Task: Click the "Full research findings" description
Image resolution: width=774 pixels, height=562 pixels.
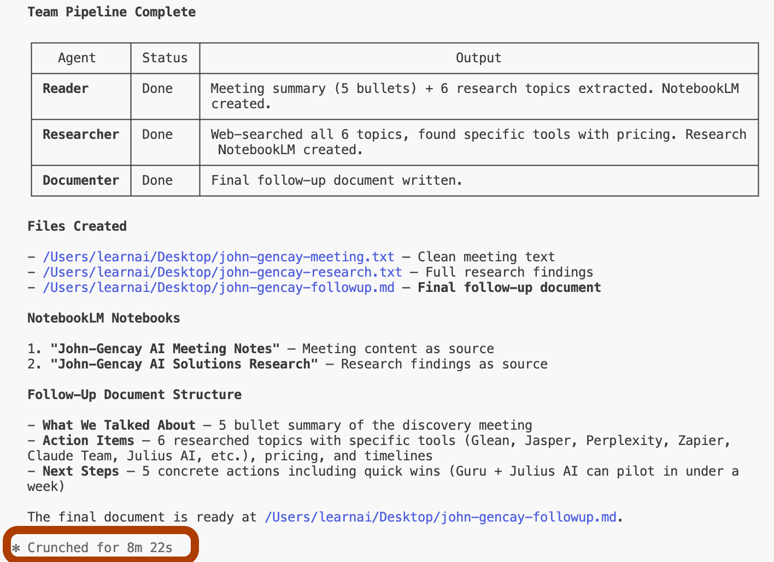Action: (509, 272)
